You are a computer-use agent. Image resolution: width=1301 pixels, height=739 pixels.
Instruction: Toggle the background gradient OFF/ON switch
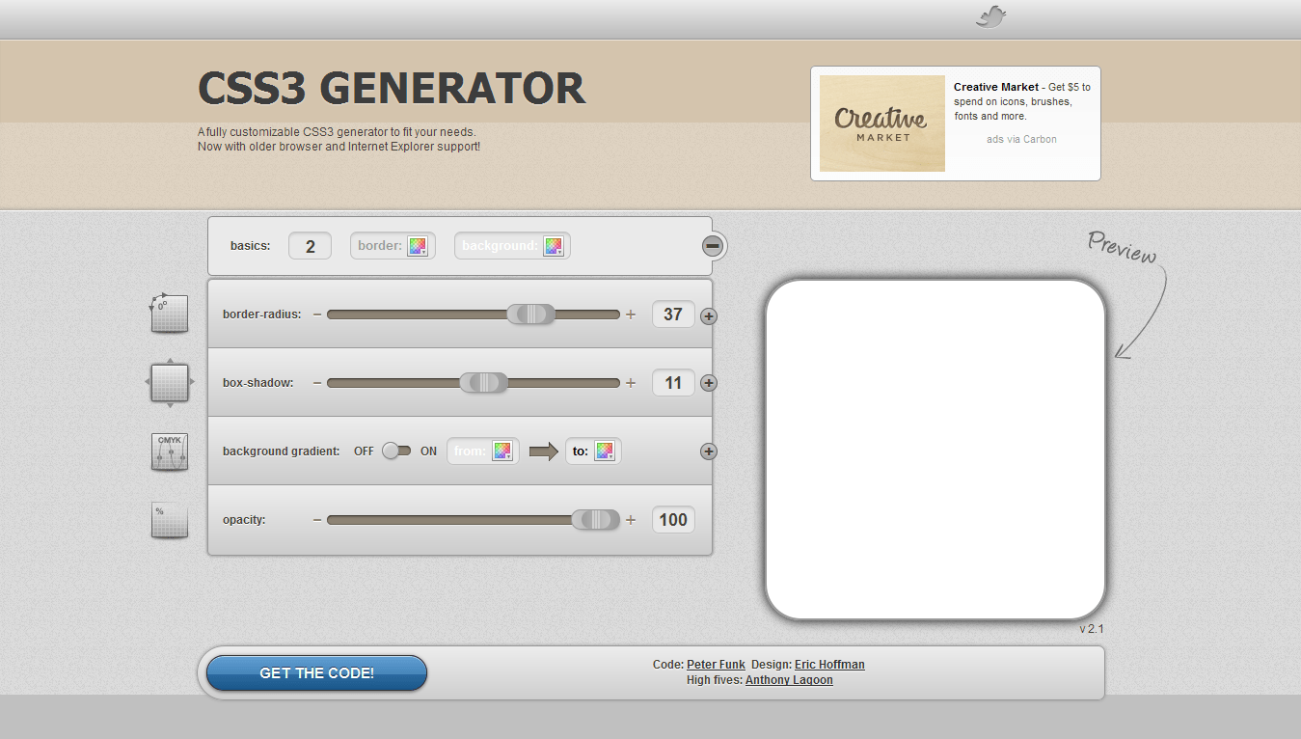[x=395, y=451]
